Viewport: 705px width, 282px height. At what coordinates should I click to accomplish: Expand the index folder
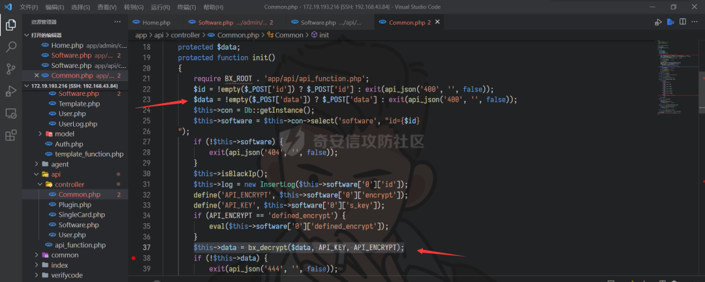point(59,266)
